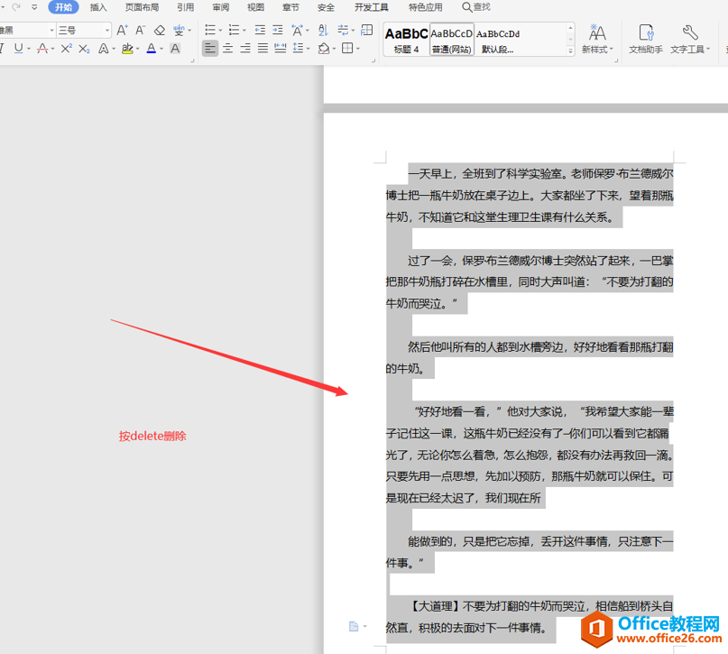Open the 安全 tab
The image size is (728, 654).
[326, 7]
